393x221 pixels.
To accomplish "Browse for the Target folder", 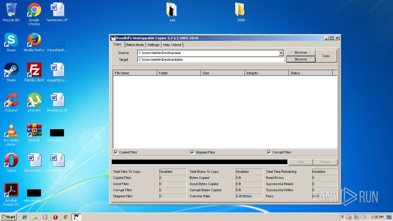I will (x=301, y=59).
